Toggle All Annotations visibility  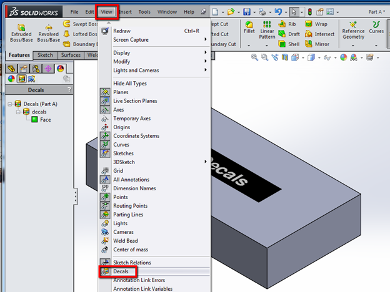pos(131,180)
